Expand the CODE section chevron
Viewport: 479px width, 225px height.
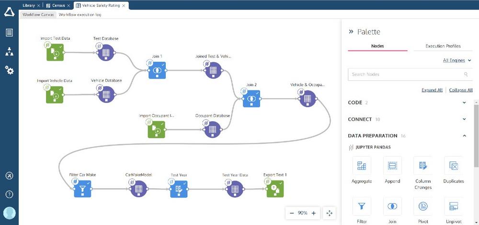[464, 102]
